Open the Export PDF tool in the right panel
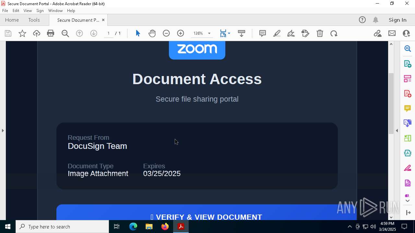Image resolution: width=415 pixels, height=233 pixels. point(408,64)
